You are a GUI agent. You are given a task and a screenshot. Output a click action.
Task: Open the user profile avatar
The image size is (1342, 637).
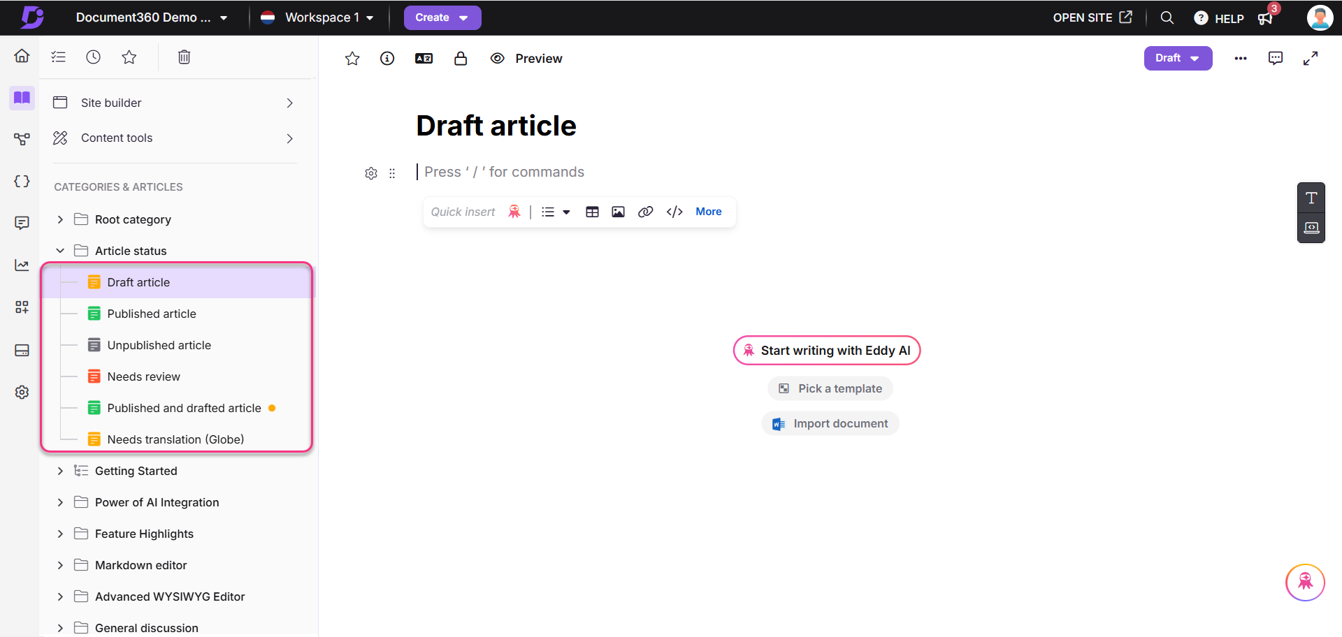(x=1320, y=17)
